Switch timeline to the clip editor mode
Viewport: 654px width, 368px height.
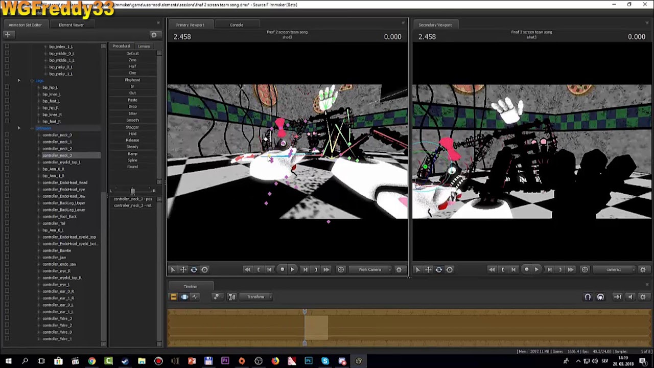pos(173,297)
